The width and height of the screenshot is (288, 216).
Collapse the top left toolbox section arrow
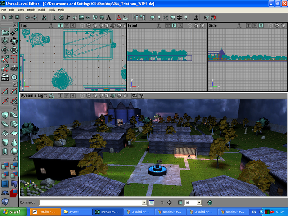tap(15, 25)
